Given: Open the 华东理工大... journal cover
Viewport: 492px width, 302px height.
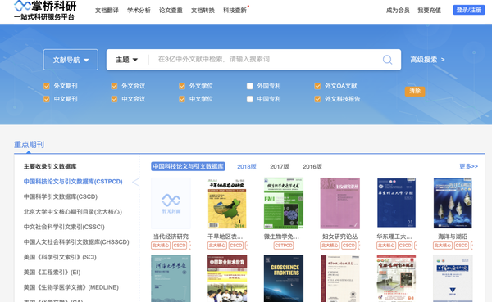Looking at the screenshot, I should [396, 203].
